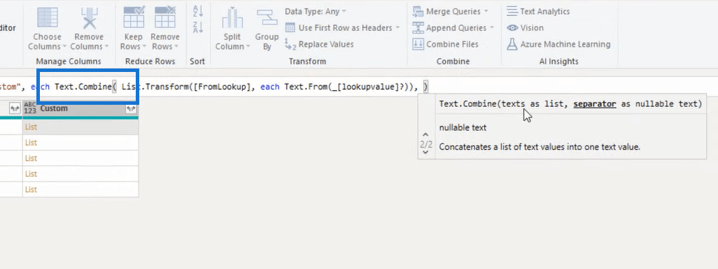This screenshot has width=718, height=269.
Task: Click the Choose Columns icon
Action: (47, 18)
